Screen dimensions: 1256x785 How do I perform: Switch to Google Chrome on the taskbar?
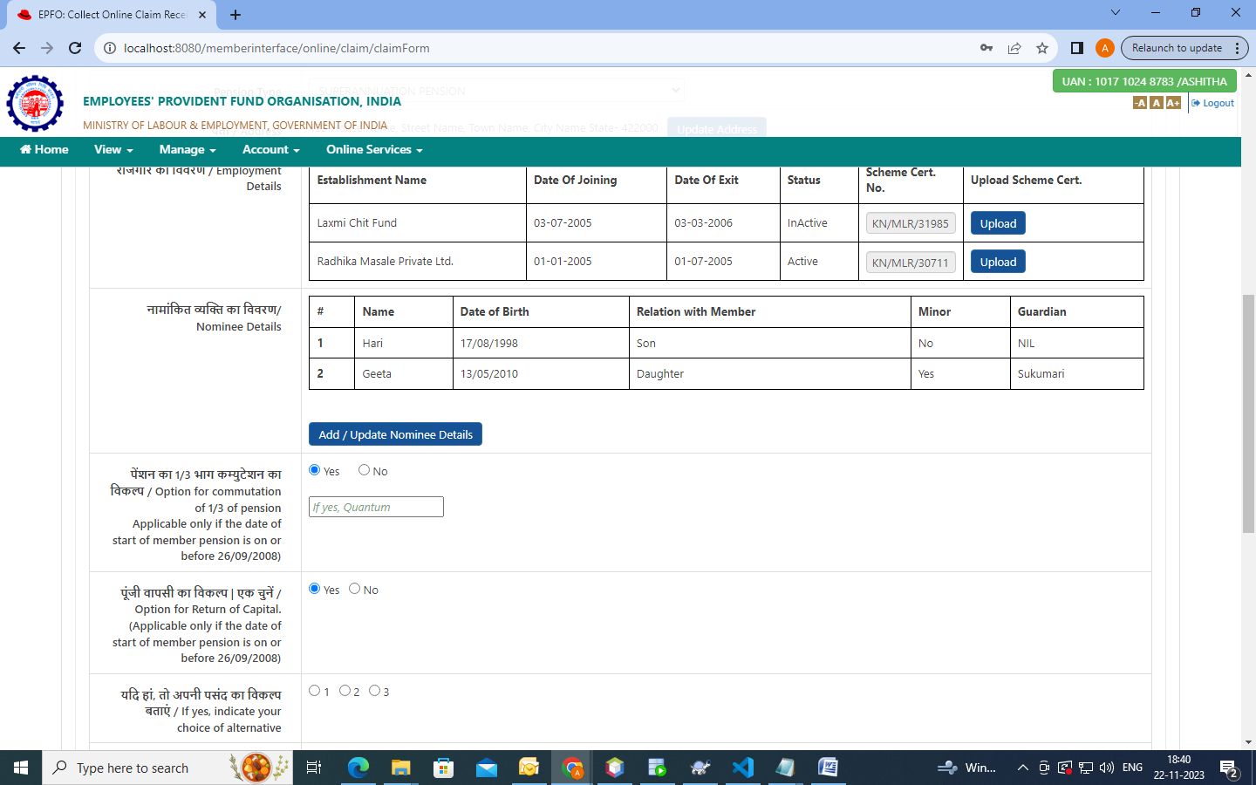(572, 768)
